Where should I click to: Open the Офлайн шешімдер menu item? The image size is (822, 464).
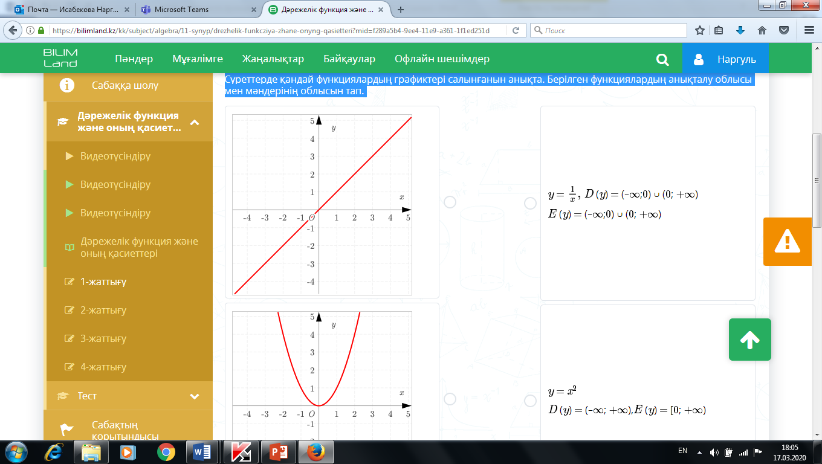(x=442, y=59)
